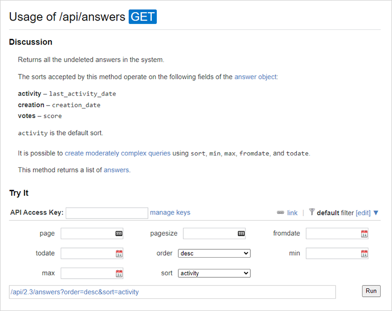Open create moderately complex queries link
392x311 pixels.
(x=118, y=153)
